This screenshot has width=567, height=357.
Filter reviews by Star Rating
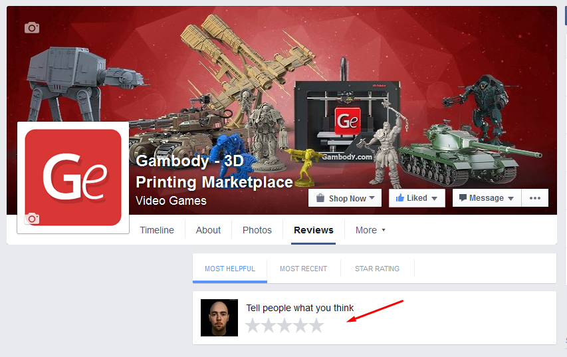pyautogui.click(x=377, y=269)
